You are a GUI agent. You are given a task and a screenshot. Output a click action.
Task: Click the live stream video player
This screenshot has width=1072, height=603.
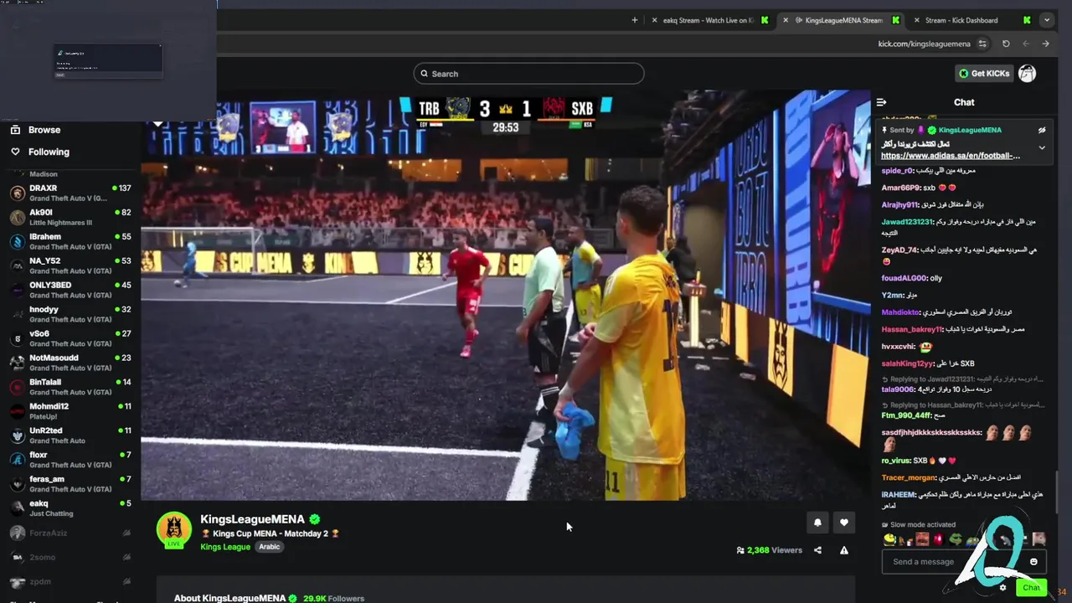coord(506,295)
